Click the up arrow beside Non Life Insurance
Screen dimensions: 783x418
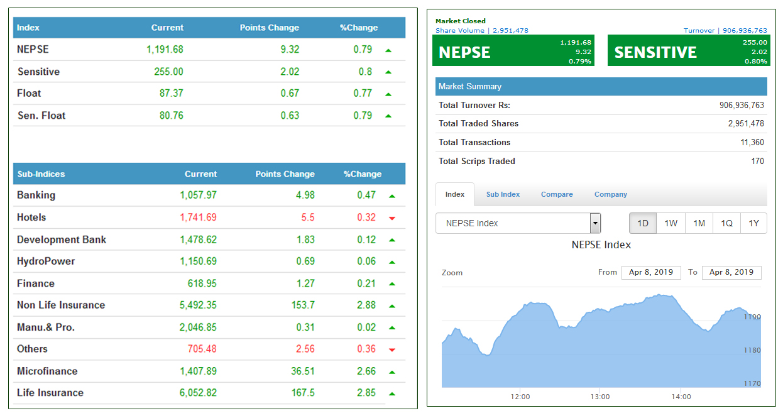tap(391, 306)
